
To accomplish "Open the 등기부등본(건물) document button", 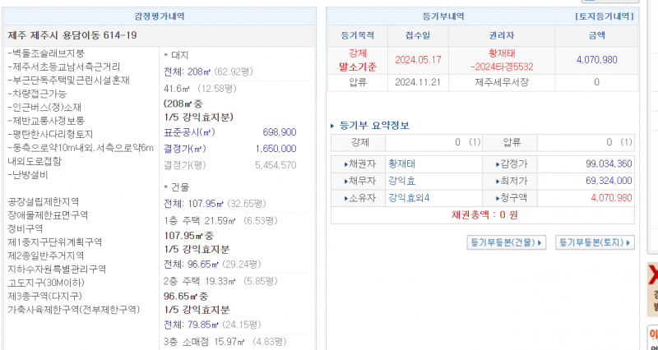I will click(506, 242).
